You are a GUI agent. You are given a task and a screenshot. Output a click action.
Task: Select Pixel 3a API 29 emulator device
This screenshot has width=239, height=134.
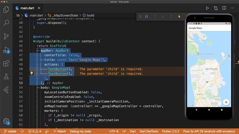[209, 131]
